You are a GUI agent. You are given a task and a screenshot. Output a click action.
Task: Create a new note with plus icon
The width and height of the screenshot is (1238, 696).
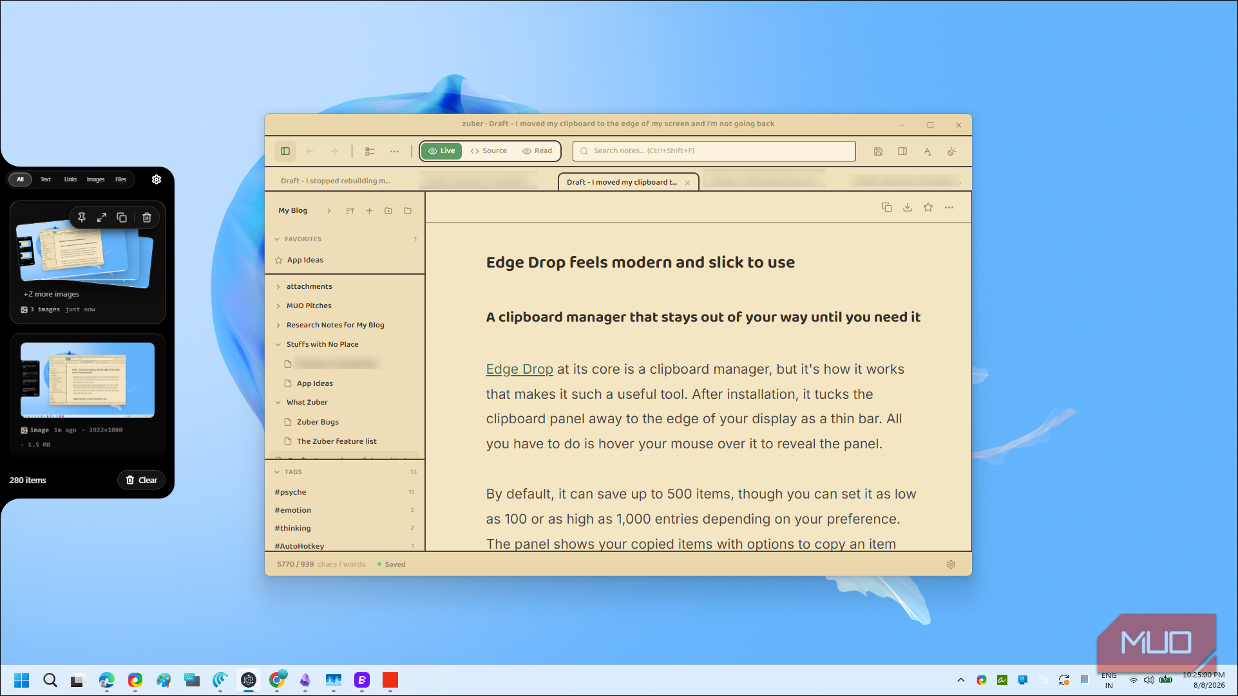tap(369, 210)
